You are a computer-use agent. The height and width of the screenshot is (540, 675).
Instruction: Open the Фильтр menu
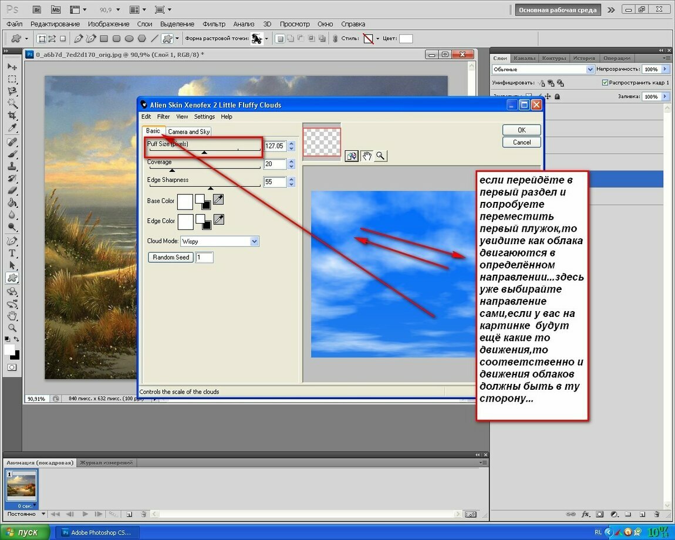click(x=214, y=24)
